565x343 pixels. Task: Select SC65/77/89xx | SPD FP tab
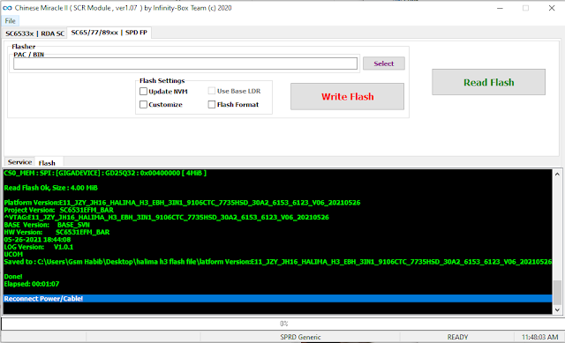[109, 33]
